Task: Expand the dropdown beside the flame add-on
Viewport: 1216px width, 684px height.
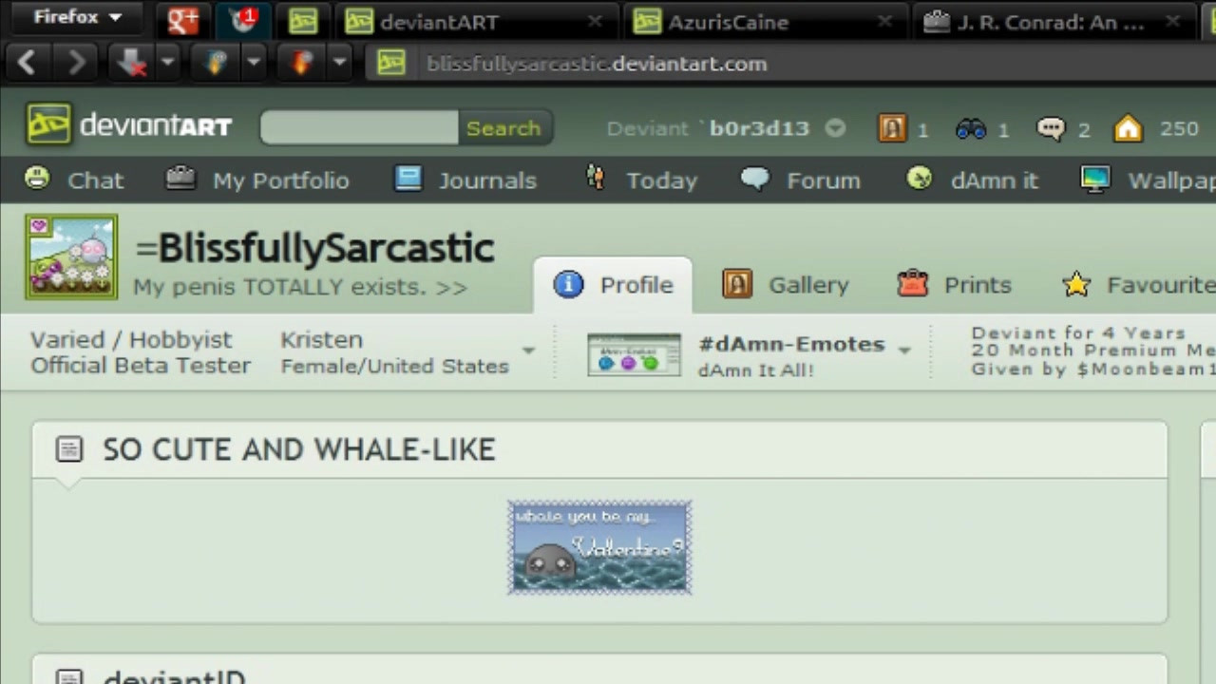Action: (340, 64)
